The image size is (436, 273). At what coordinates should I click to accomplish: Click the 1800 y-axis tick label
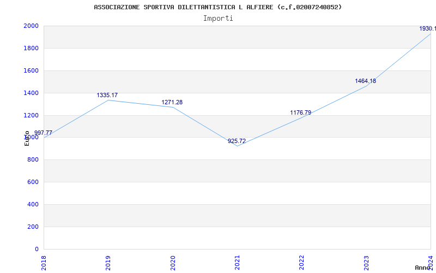31,48
